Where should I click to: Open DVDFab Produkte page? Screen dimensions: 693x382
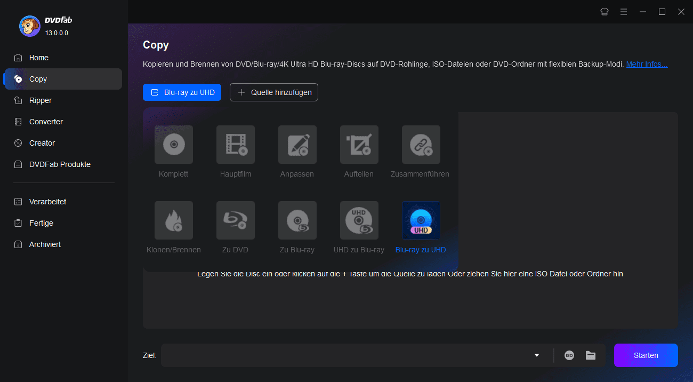click(63, 164)
